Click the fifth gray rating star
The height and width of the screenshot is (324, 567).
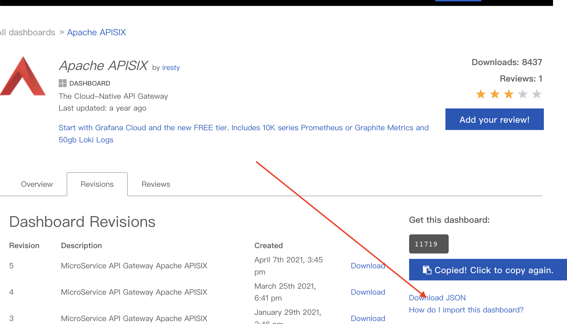click(x=537, y=94)
